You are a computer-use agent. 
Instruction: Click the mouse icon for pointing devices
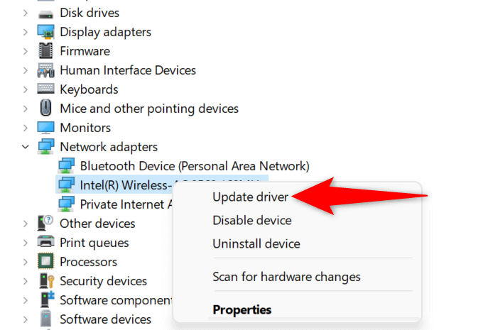[45, 109]
